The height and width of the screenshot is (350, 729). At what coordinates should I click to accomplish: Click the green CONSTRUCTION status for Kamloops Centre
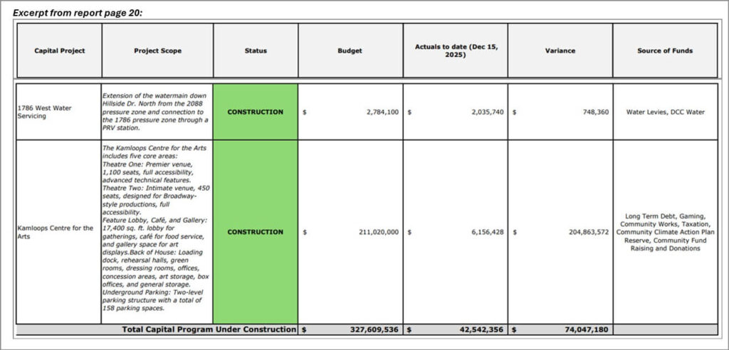click(x=256, y=232)
